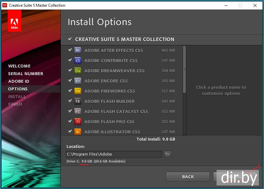Click the After Effects CS5 product icon
This screenshot has width=264, height=189.
pyautogui.click(x=78, y=50)
